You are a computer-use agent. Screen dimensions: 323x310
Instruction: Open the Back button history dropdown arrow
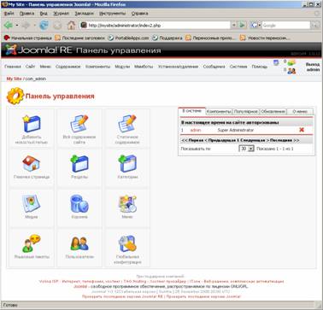click(x=17, y=26)
